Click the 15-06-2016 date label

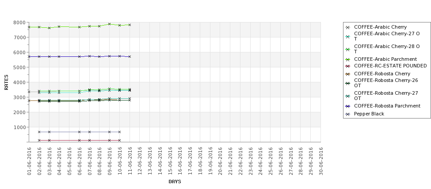[170, 161]
